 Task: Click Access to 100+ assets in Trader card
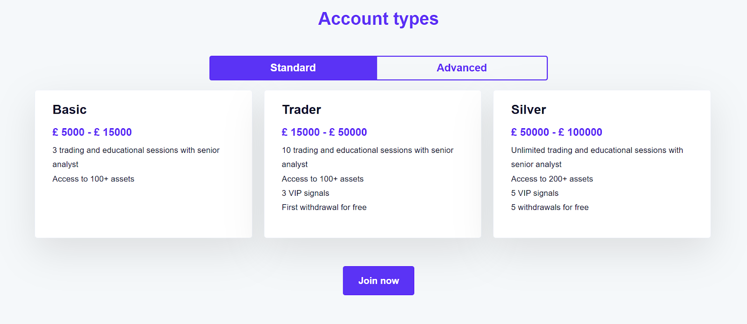[323, 179]
